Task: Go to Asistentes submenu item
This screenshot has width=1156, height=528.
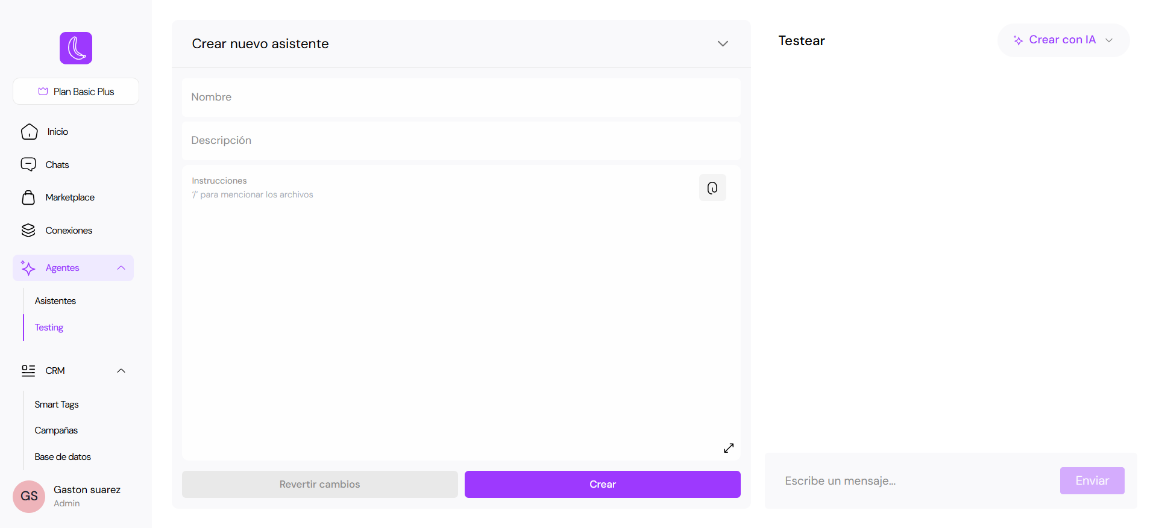Action: [55, 301]
